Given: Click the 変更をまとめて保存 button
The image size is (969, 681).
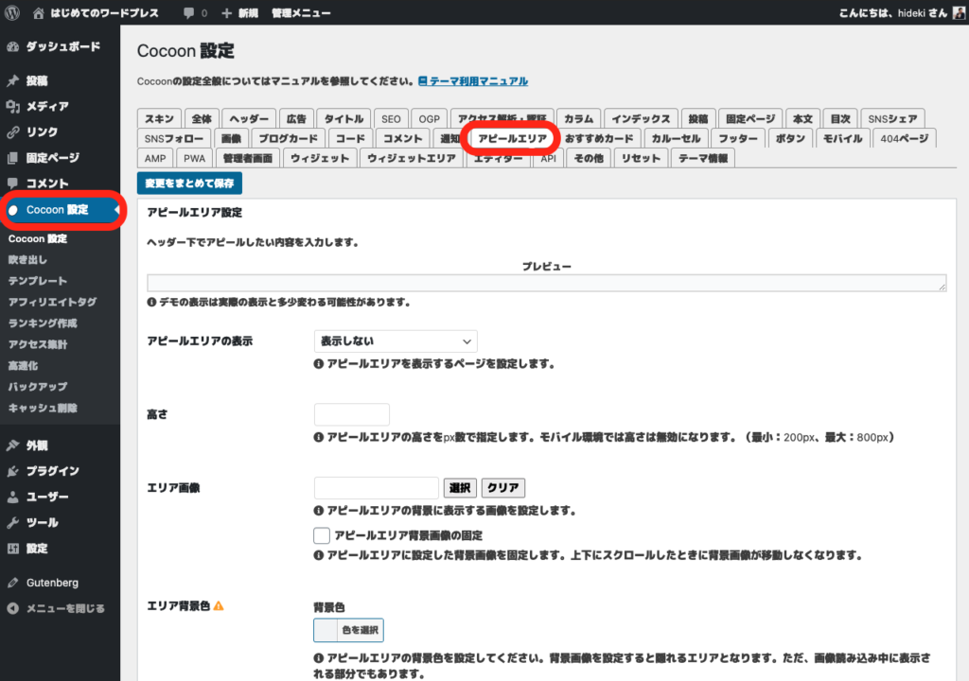Looking at the screenshot, I should pos(189,183).
